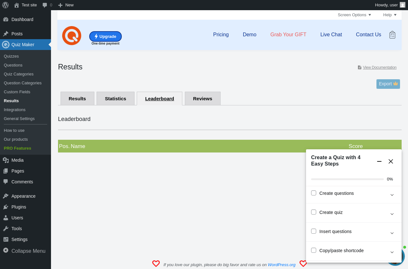408x269 pixels.
Task: Check the Create questions checkbox
Action: pyautogui.click(x=314, y=193)
